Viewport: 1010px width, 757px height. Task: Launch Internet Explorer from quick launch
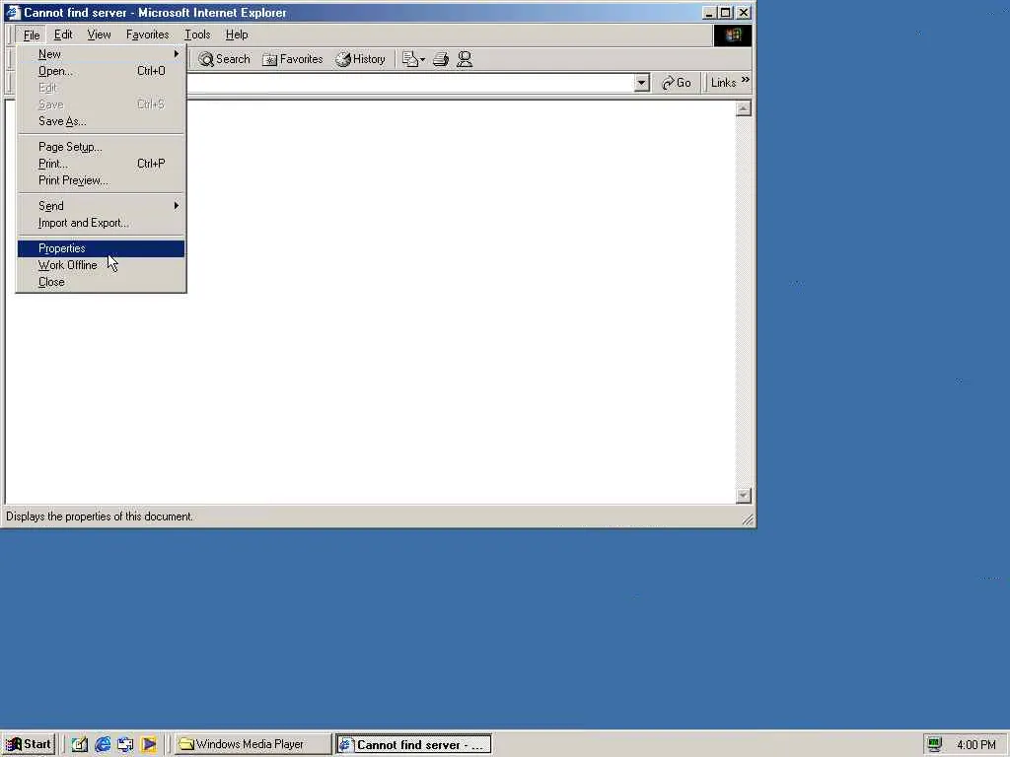pyautogui.click(x=103, y=744)
